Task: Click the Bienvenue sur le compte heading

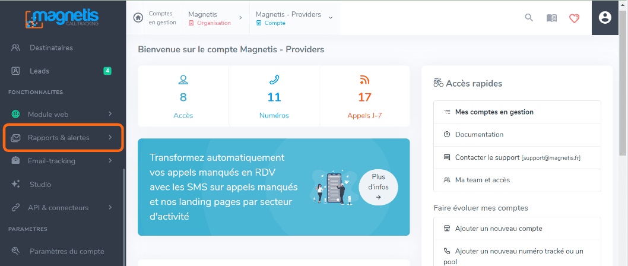Action: [x=231, y=50]
